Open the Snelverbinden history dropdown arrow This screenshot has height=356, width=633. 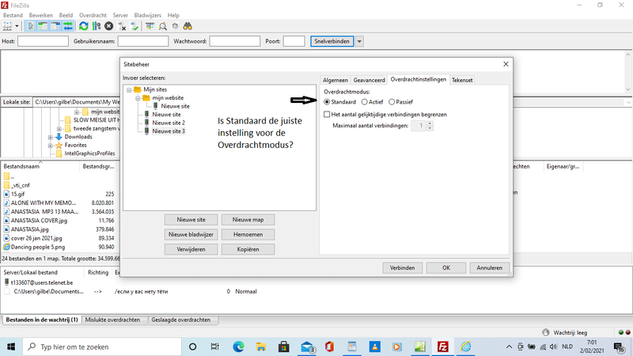(359, 41)
